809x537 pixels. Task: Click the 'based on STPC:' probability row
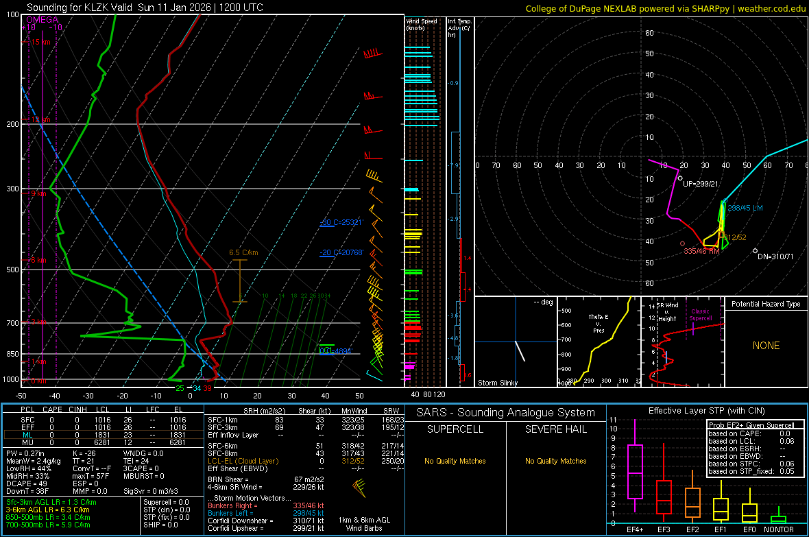click(751, 464)
